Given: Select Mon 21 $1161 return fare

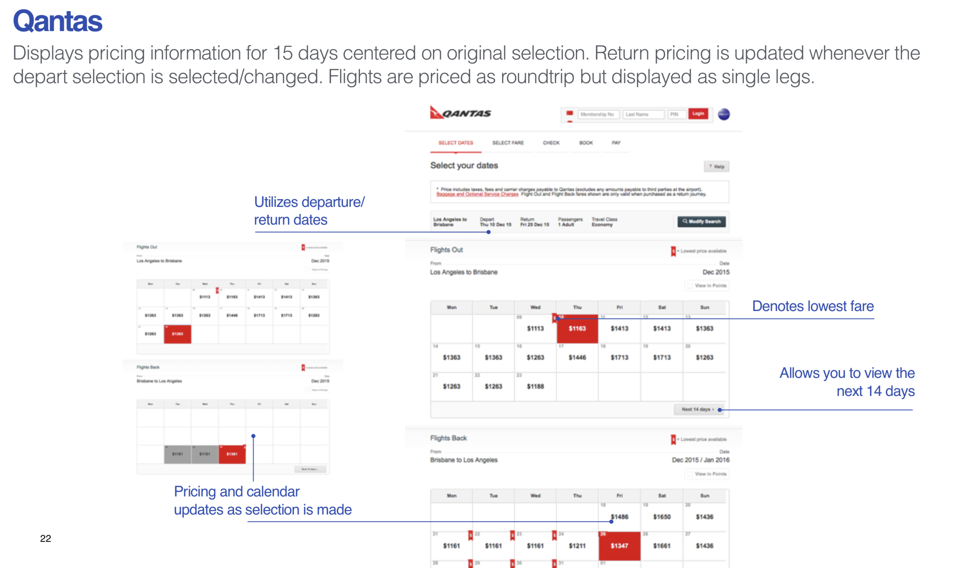Looking at the screenshot, I should tap(451, 546).
